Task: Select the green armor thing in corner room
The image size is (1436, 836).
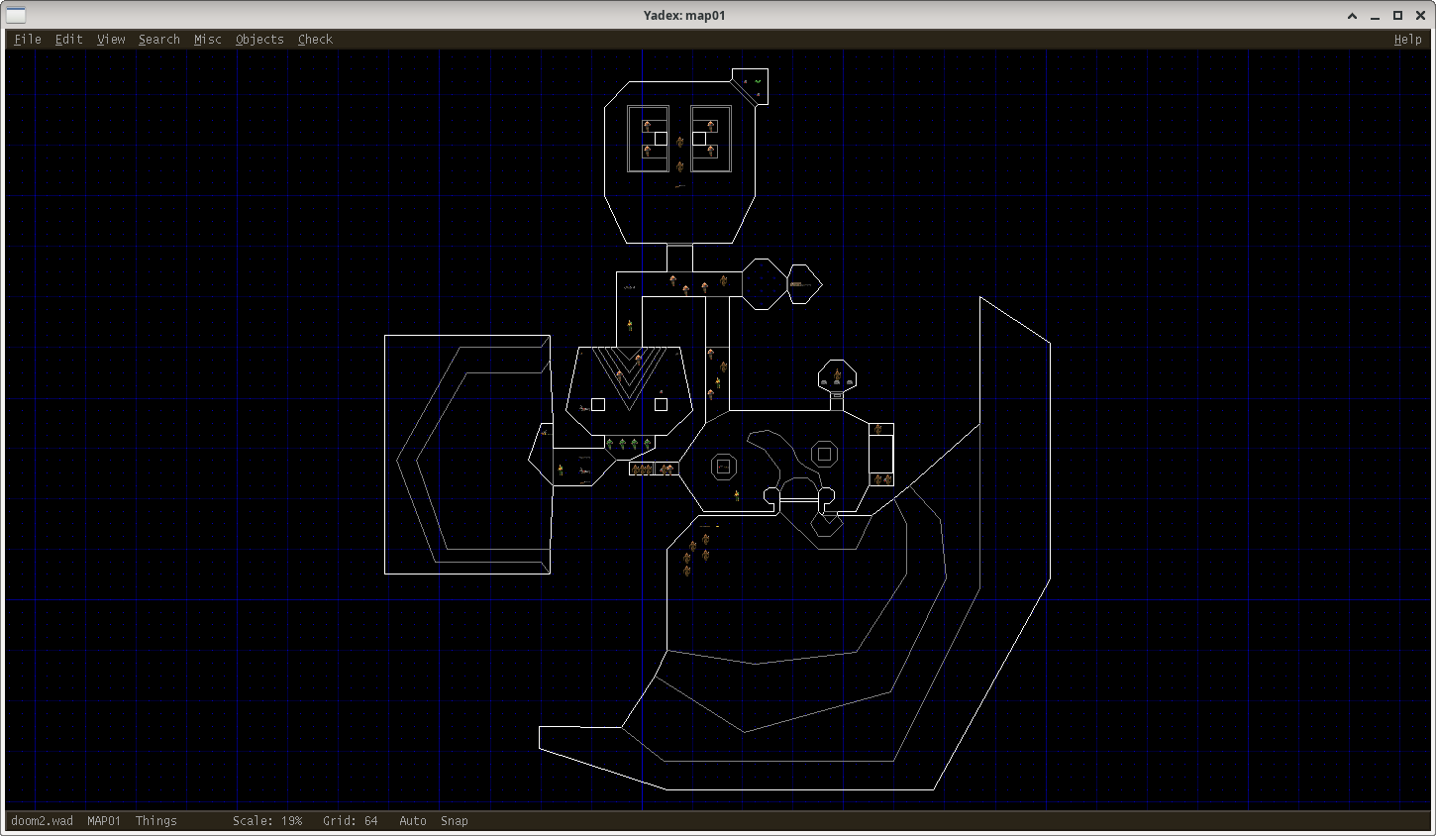Action: 758,81
